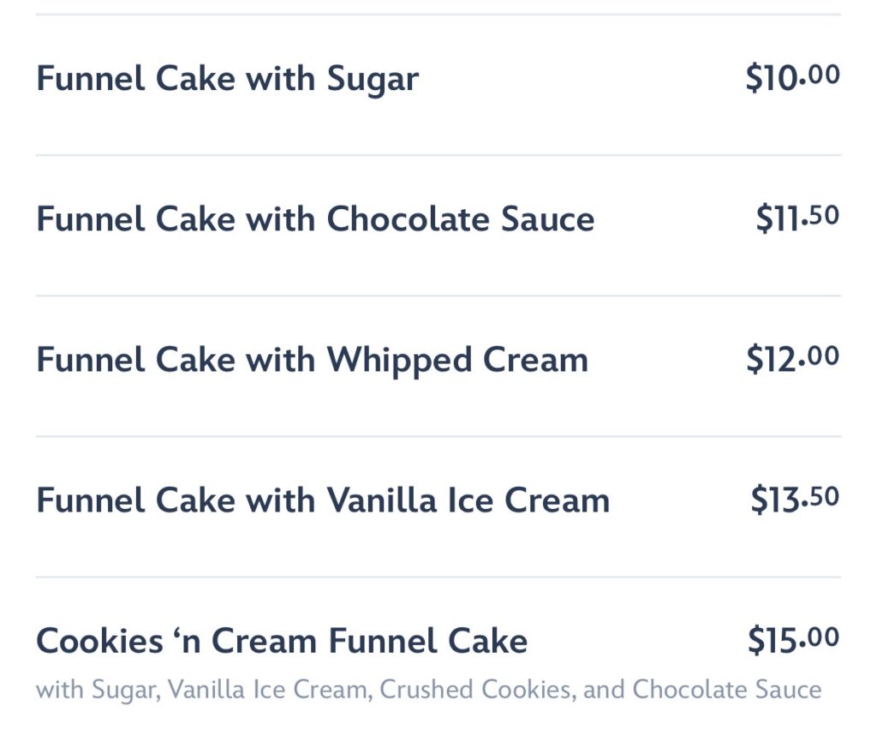Tap the $15.00 price
The height and width of the screenshot is (730, 877).
[793, 639]
